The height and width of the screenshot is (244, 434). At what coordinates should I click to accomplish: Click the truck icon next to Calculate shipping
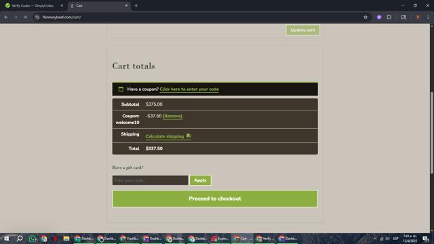189,136
